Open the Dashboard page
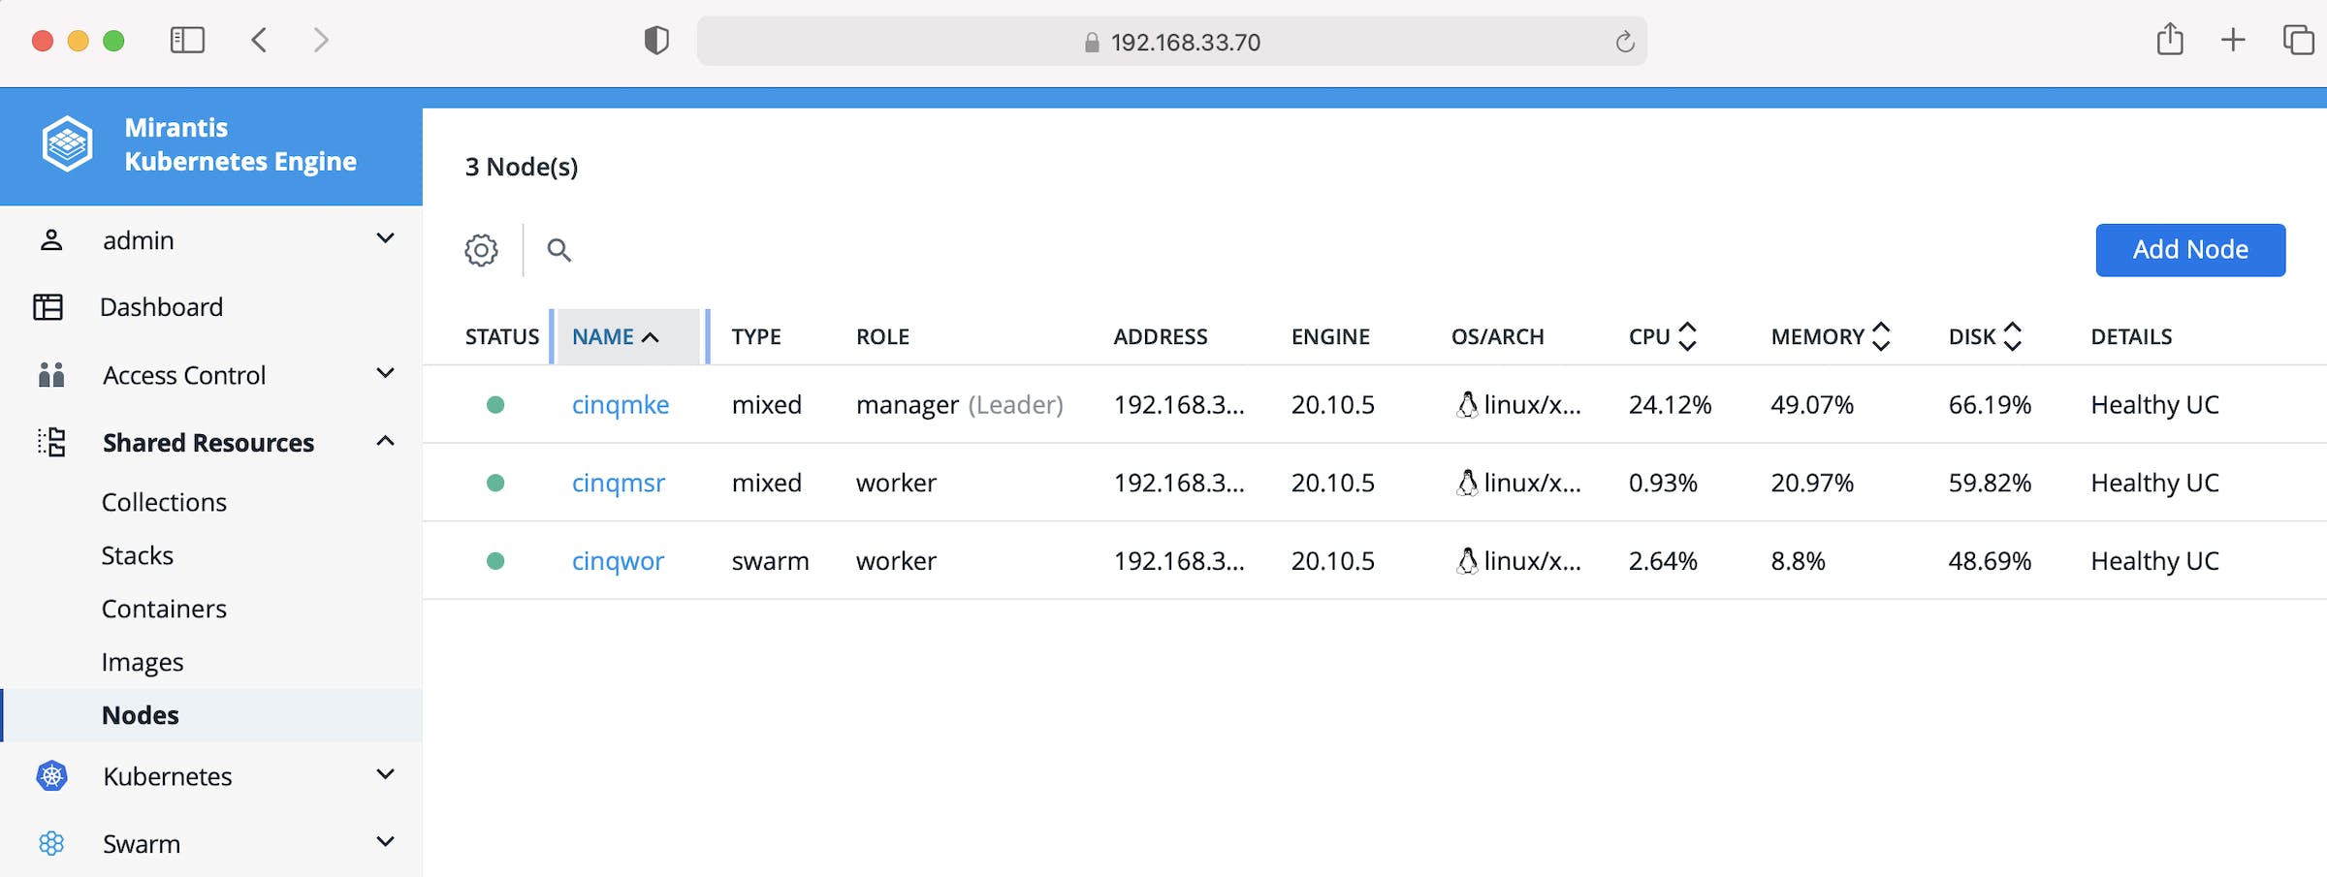Image resolution: width=2327 pixels, height=877 pixels. point(161,307)
